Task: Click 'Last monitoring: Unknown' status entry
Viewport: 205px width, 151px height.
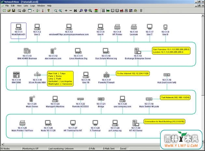Action: click(x=61, y=148)
